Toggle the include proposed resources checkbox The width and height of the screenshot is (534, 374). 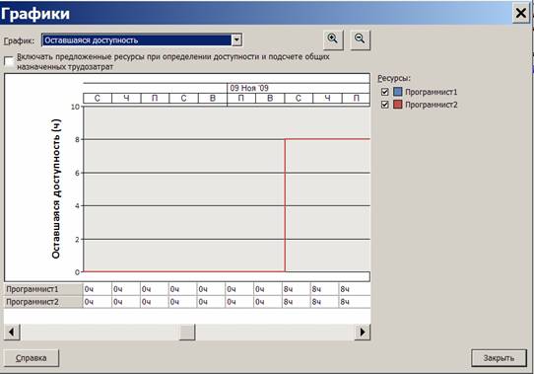tap(9, 62)
